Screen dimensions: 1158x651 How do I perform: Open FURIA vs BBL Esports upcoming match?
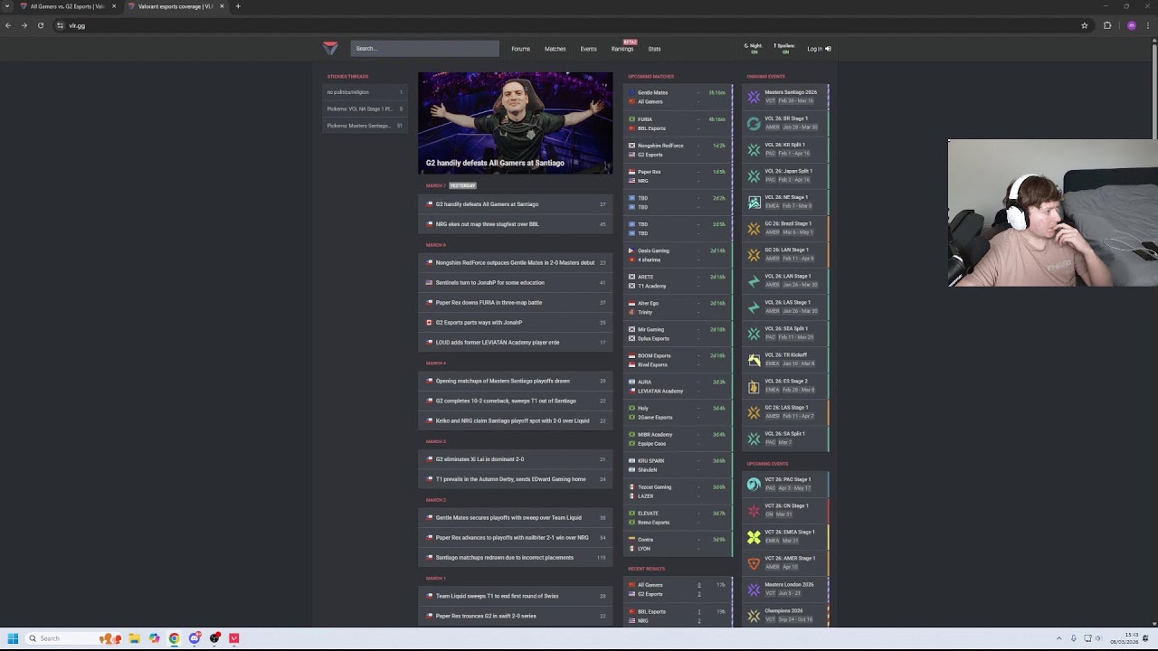tap(679, 124)
